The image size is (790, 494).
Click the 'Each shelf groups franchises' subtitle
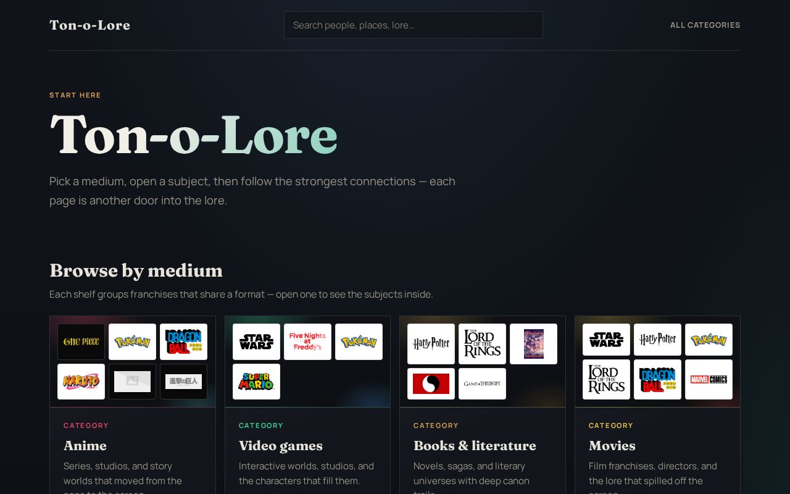241,295
